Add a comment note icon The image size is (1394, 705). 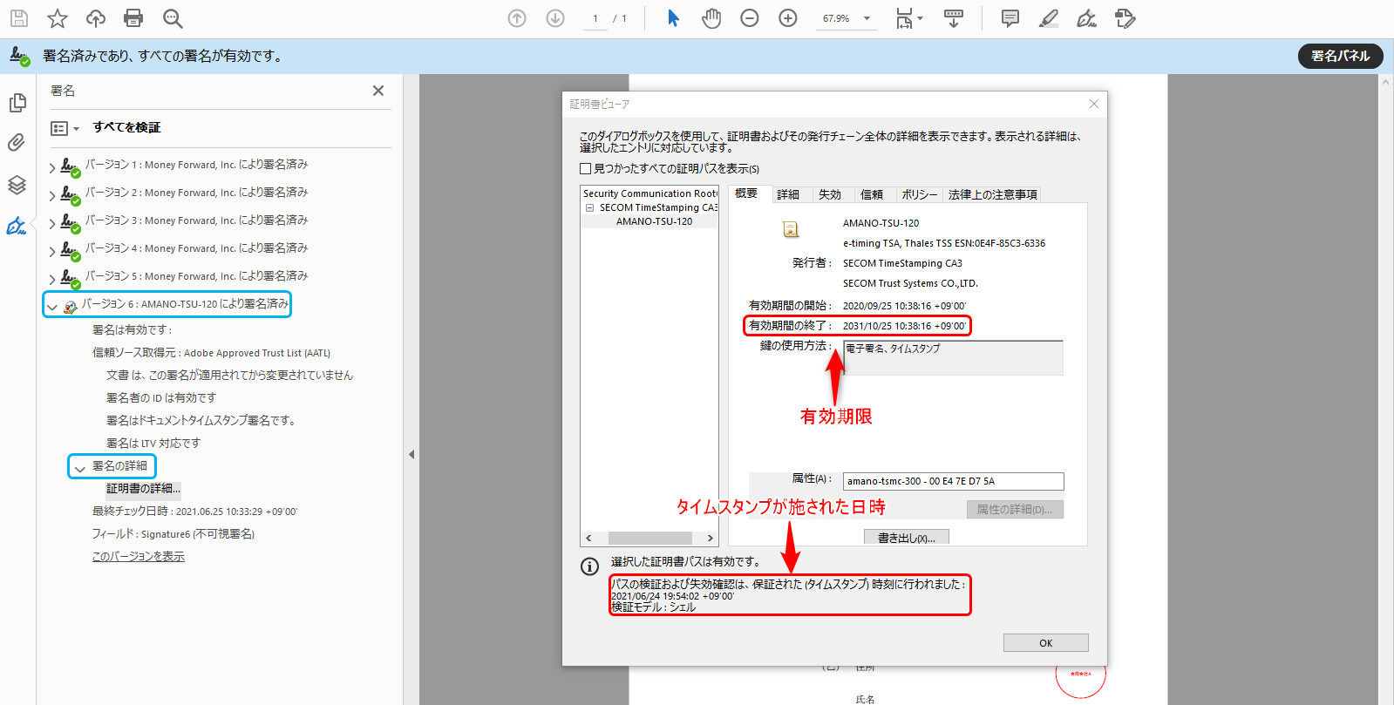pos(1010,18)
